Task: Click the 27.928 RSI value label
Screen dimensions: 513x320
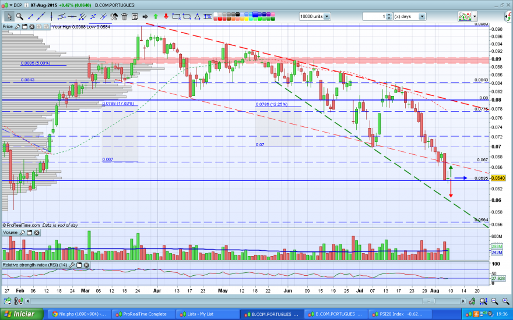Action: tap(498, 279)
